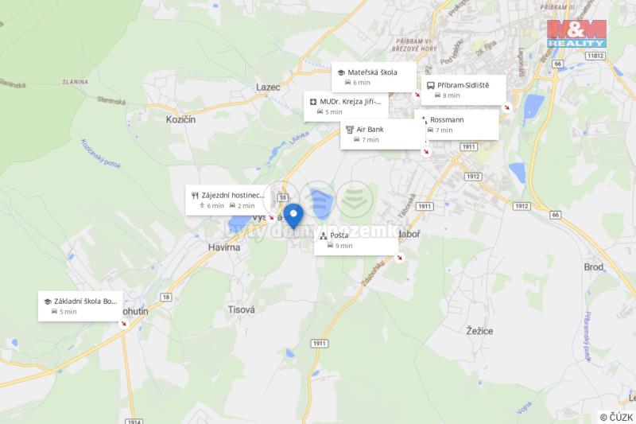Viewport: 636px width, 424px height.
Task: Open the Zájezdní hostinec restaurant card
Action: tap(227, 200)
